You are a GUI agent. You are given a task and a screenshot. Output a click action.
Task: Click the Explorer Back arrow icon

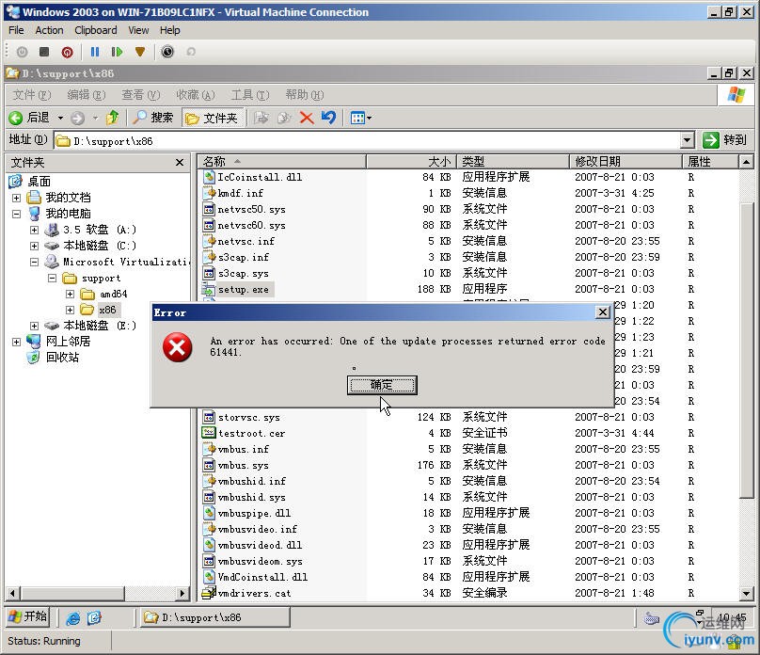[15, 118]
